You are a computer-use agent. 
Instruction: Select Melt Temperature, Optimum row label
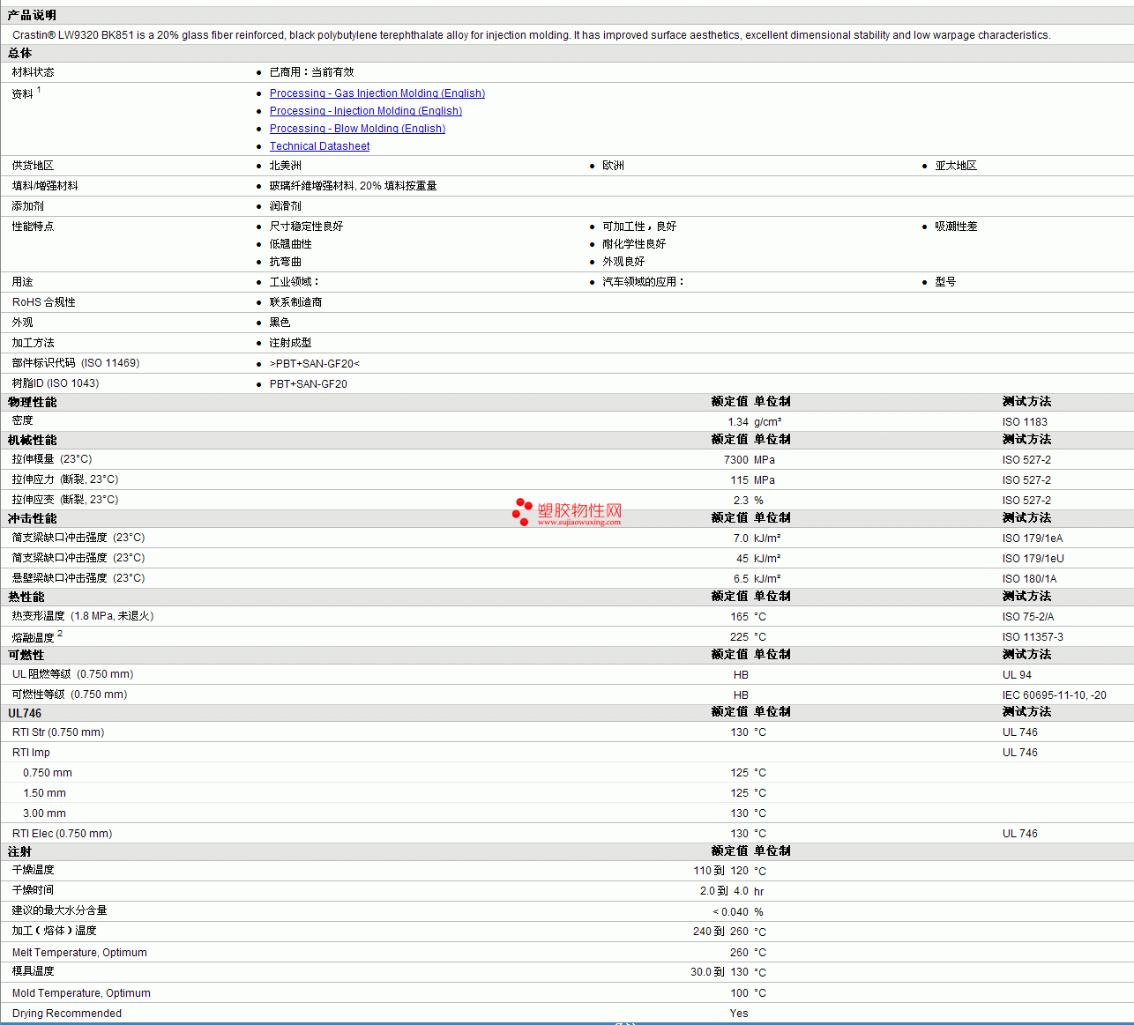(x=79, y=953)
